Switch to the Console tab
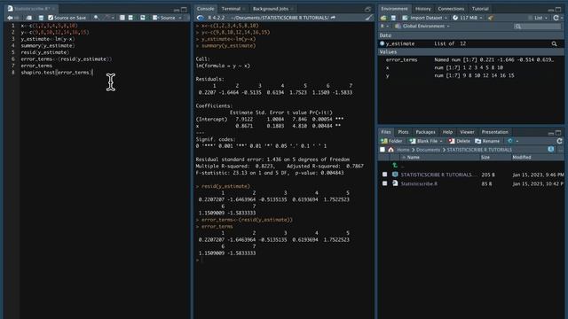Viewport: 568px width, 319px height. 205,9
